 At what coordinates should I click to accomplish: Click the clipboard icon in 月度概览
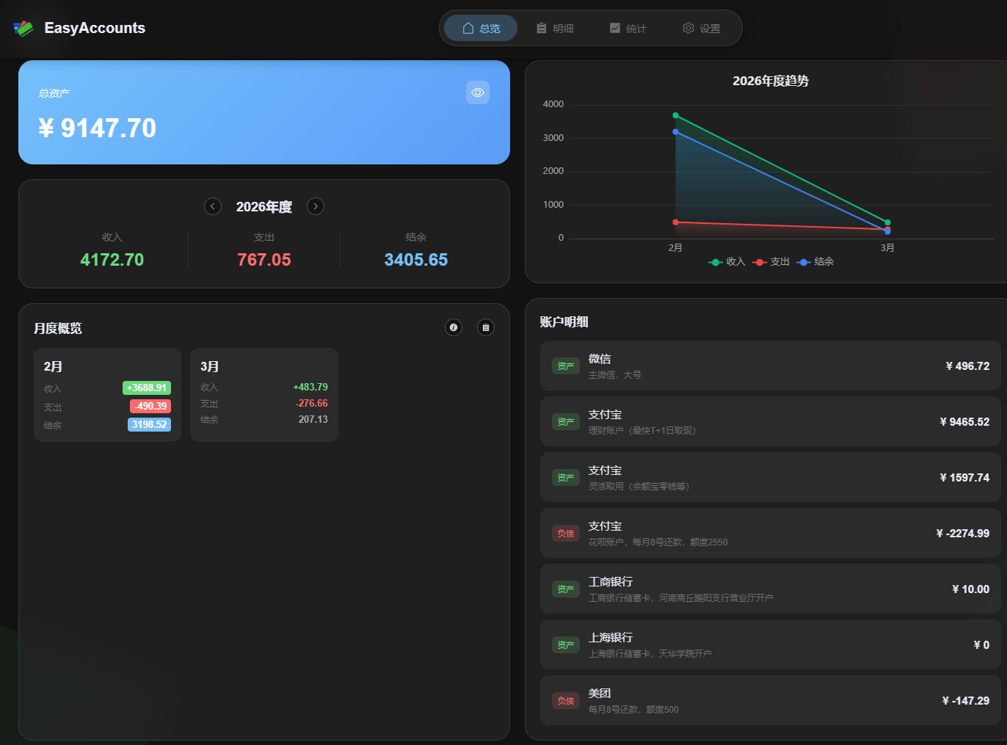pyautogui.click(x=486, y=327)
